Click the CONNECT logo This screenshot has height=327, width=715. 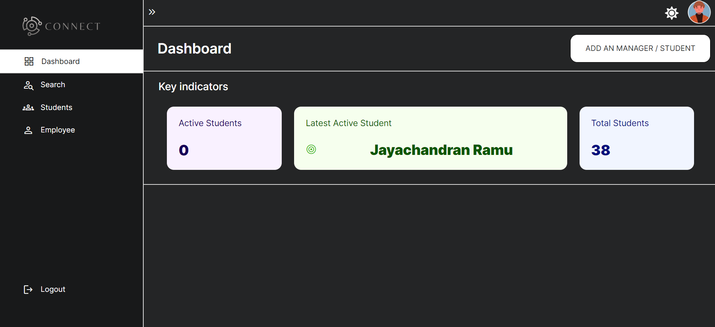pyautogui.click(x=61, y=25)
